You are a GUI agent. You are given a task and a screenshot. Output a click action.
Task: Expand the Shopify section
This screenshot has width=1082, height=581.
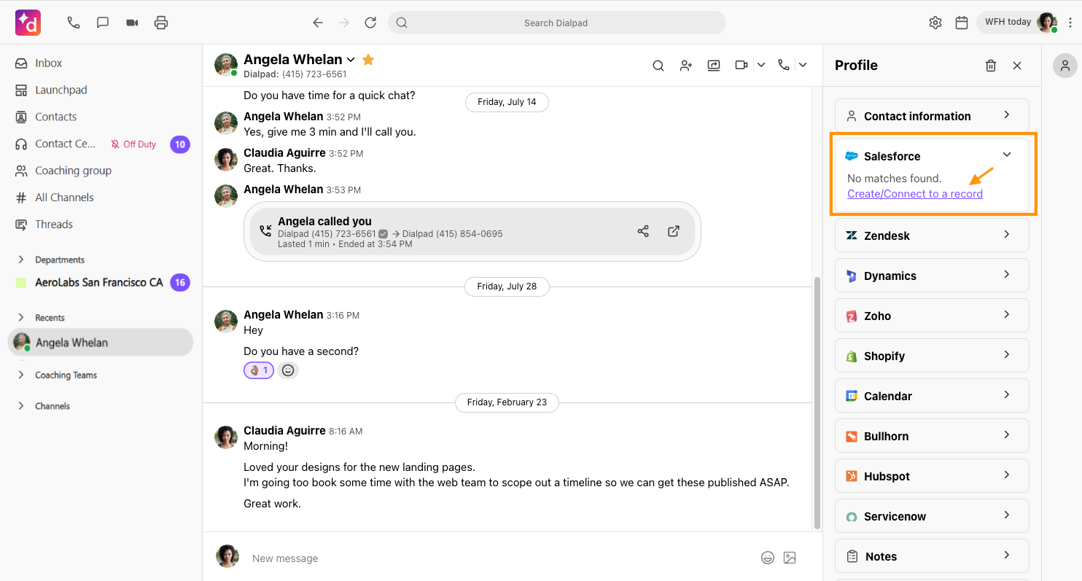[x=932, y=356]
